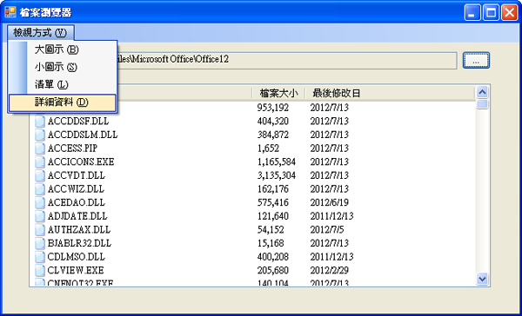
Task: Click the vertical scrollbar thumb
Action: tap(482, 104)
